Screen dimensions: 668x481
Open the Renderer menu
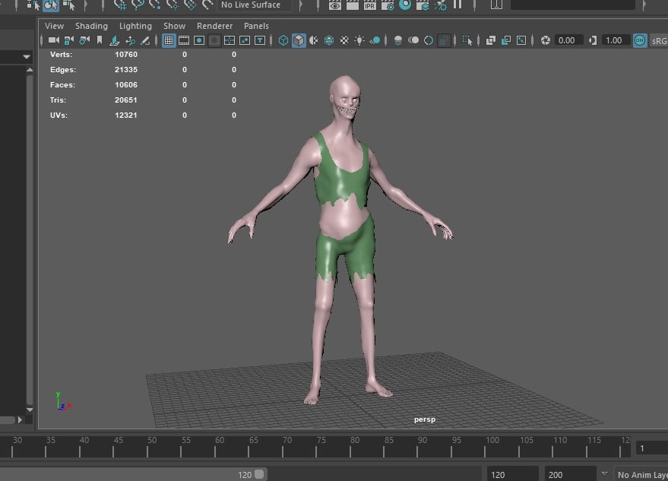(215, 26)
